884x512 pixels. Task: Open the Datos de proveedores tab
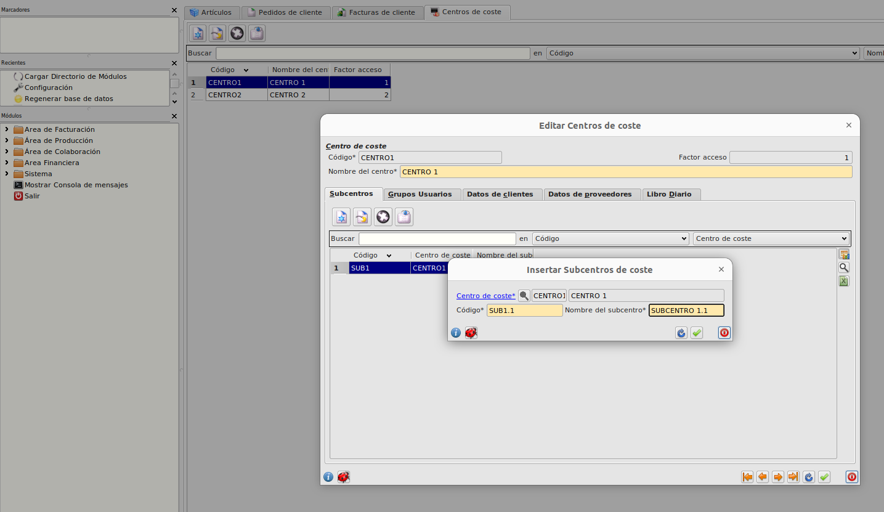[592, 194]
